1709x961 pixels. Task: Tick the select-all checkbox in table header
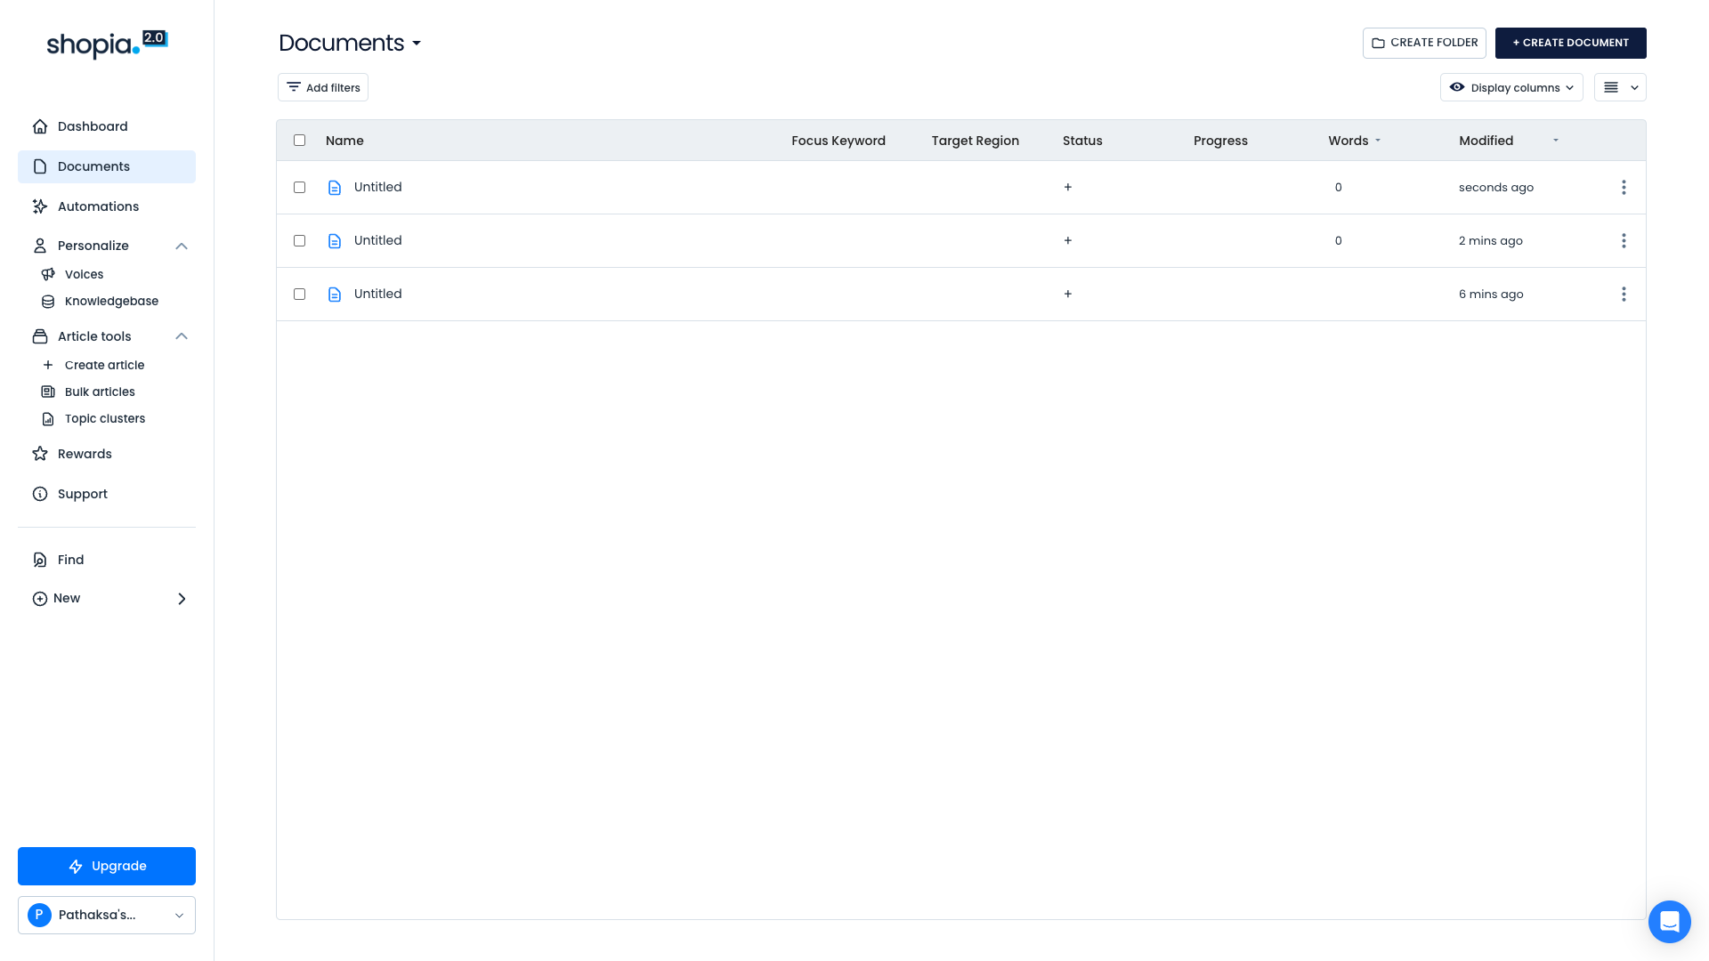[299, 141]
